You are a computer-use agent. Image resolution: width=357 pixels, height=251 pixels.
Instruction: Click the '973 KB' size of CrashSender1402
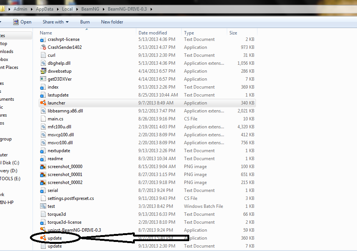tap(248, 47)
